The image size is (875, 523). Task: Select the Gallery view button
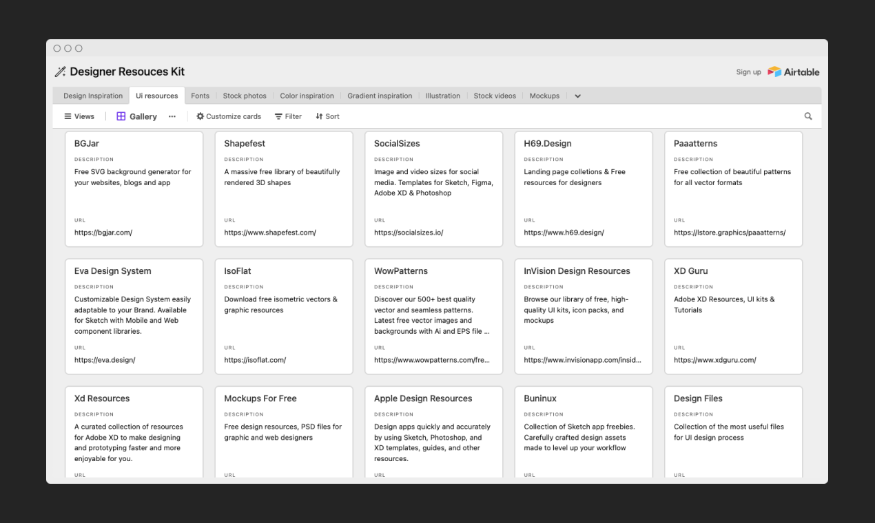(x=136, y=116)
